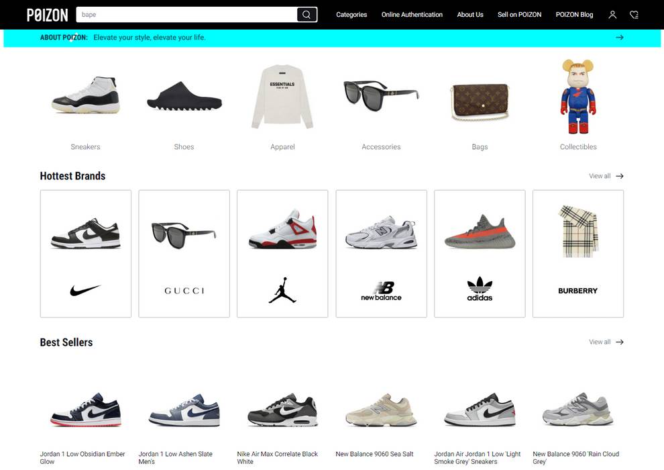Go to Online Authentication menu item
Viewport: 664px width, 470px height.
[x=412, y=15]
